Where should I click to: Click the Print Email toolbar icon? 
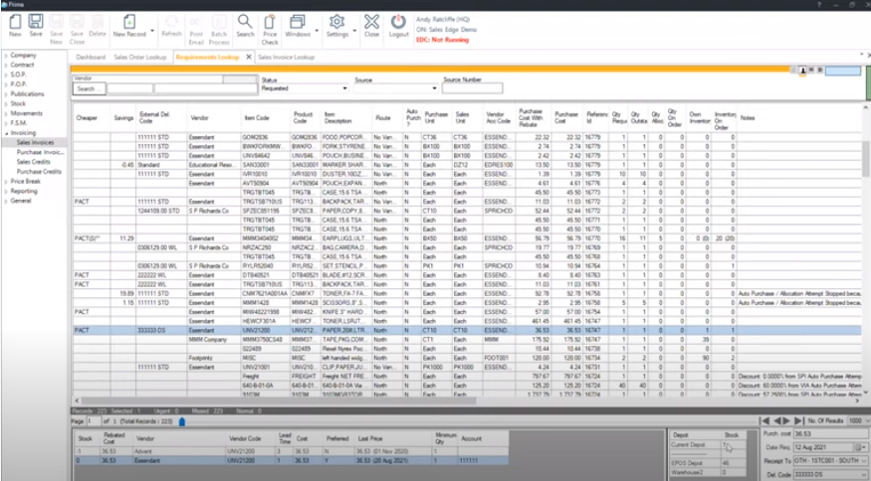coord(195,22)
